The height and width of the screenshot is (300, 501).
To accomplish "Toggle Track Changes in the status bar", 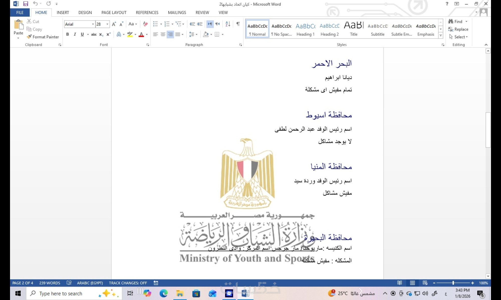I will pyautogui.click(x=128, y=283).
